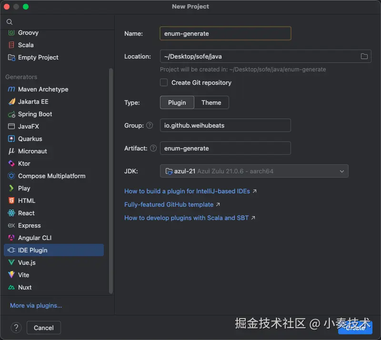Image resolution: width=381 pixels, height=340 pixels.
Task: Select Micronaut generator icon
Action: [11, 151]
